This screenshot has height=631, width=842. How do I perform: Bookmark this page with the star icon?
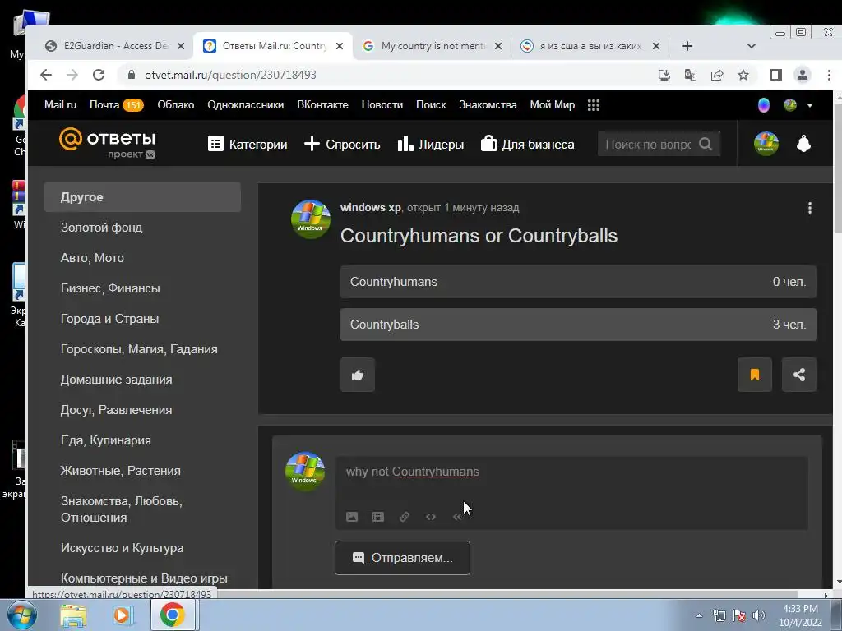coord(743,75)
